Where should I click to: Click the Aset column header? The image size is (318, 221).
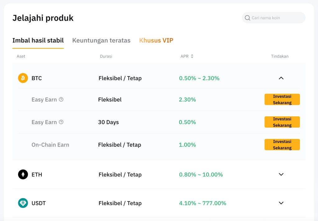[21, 56]
